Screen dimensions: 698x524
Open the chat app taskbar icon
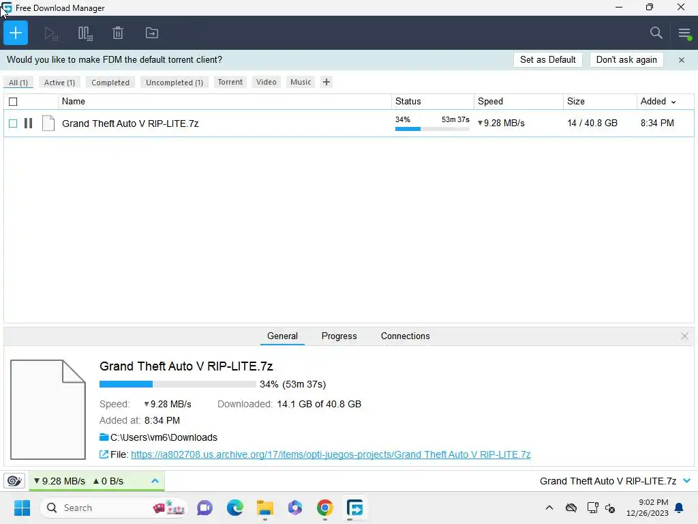tap(204, 508)
